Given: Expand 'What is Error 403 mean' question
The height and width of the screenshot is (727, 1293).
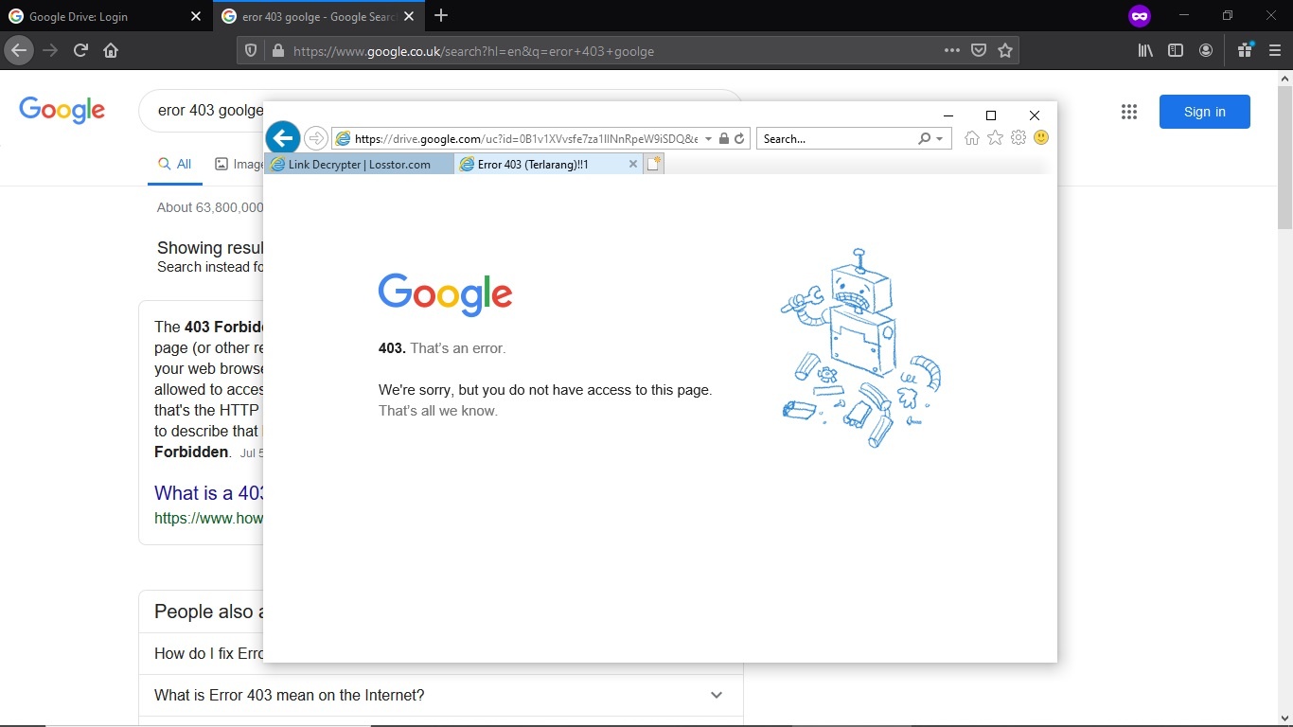Looking at the screenshot, I should tap(441, 695).
